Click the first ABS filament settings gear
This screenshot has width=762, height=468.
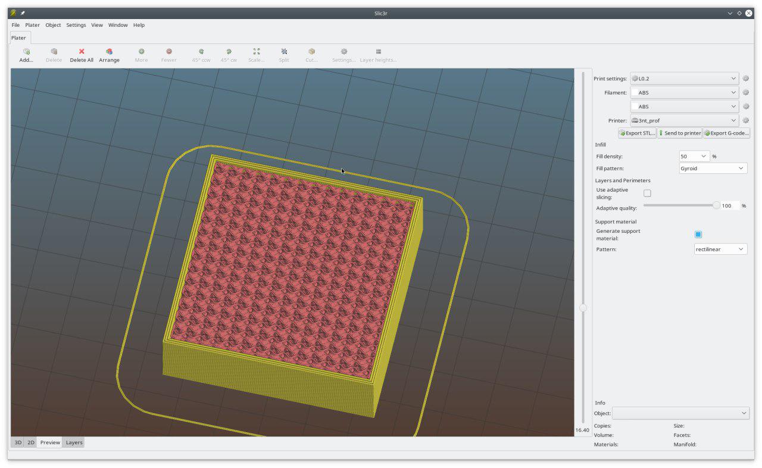(x=745, y=93)
